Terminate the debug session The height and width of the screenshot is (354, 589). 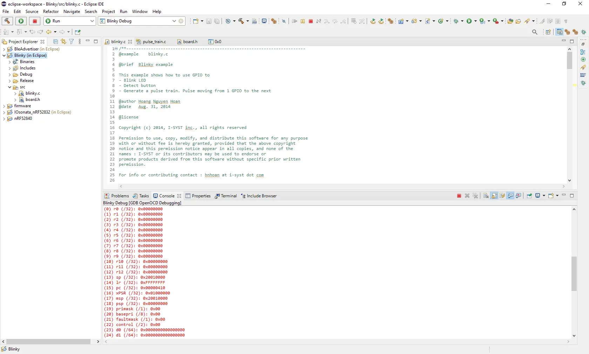311,21
